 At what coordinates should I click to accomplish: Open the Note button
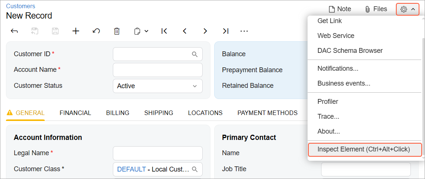[340, 9]
